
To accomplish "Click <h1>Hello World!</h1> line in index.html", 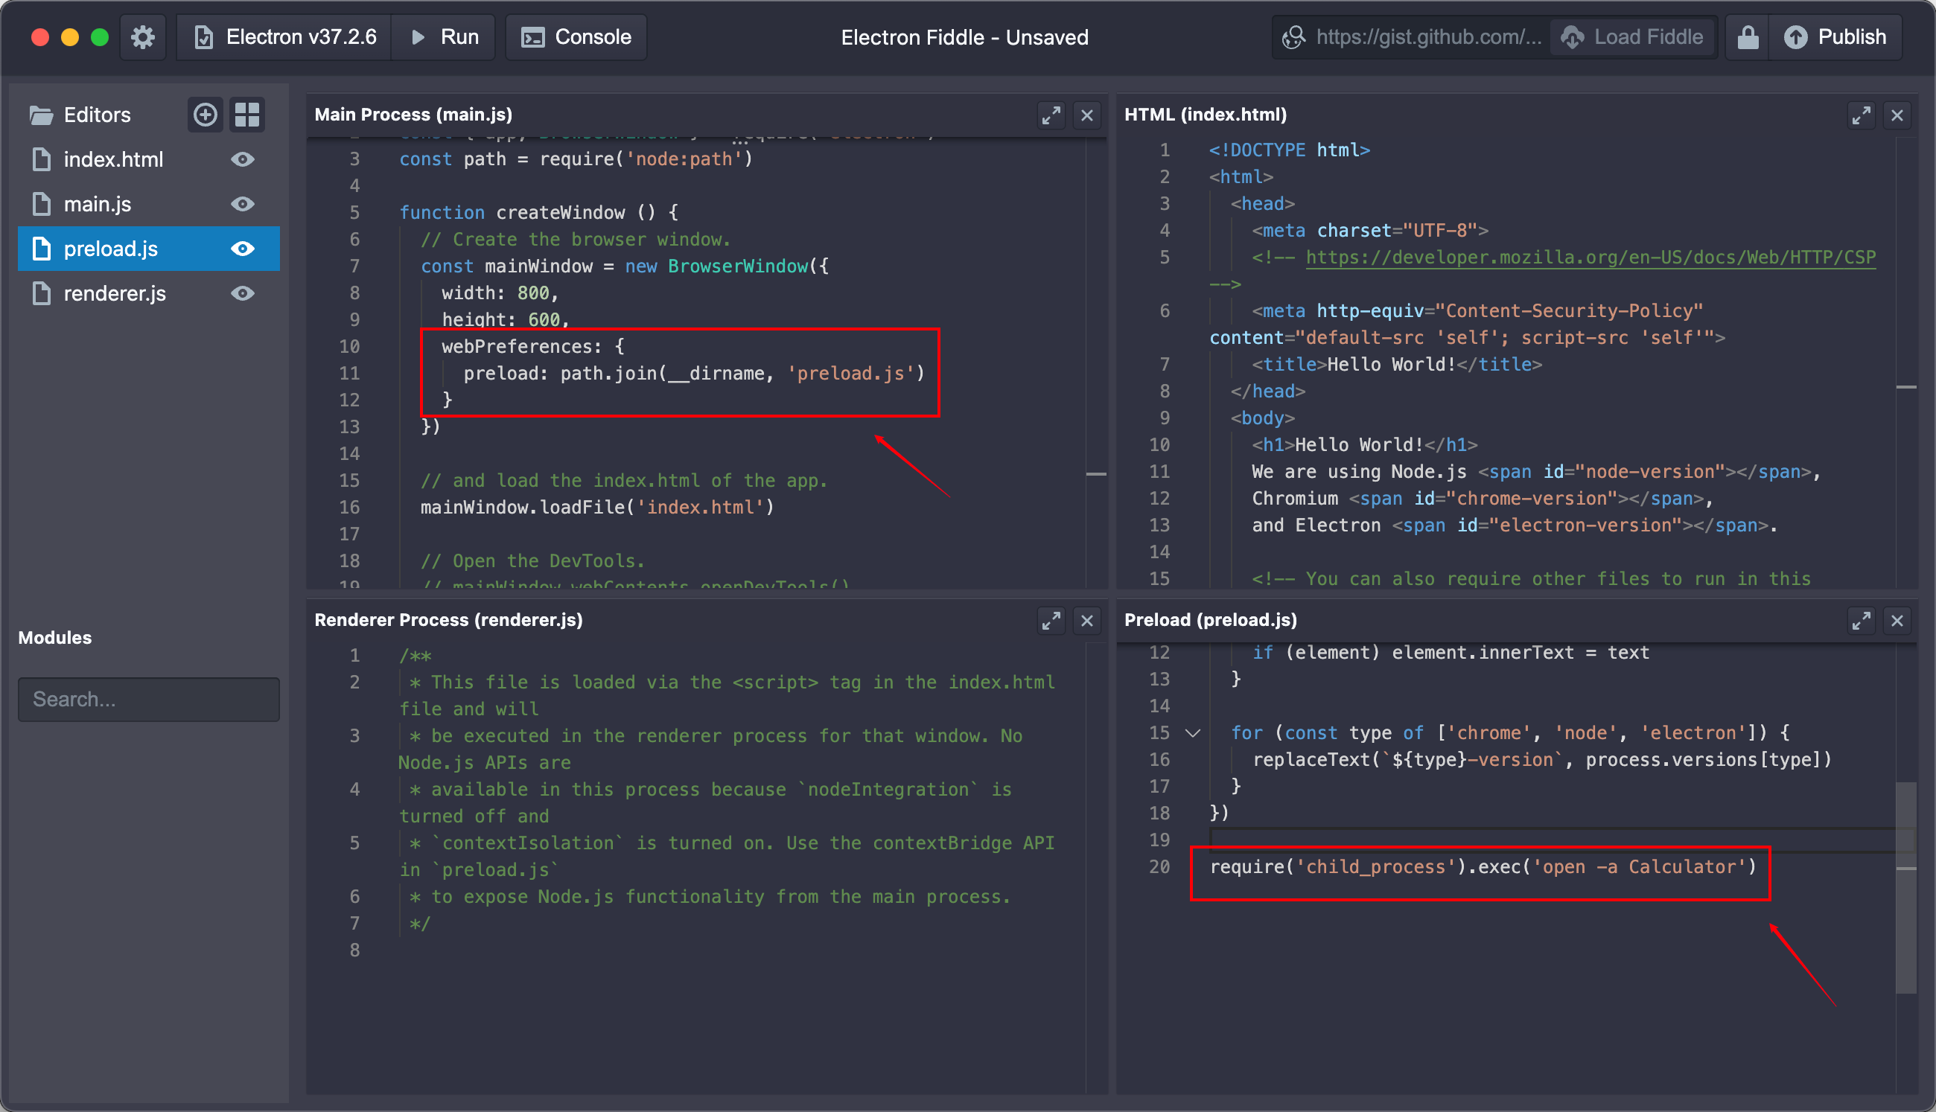I will click(1365, 444).
